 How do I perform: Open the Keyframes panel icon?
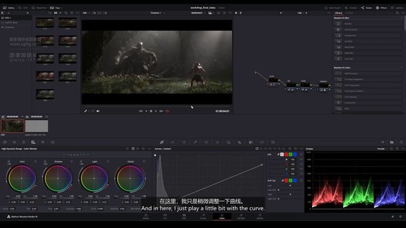click(x=383, y=142)
